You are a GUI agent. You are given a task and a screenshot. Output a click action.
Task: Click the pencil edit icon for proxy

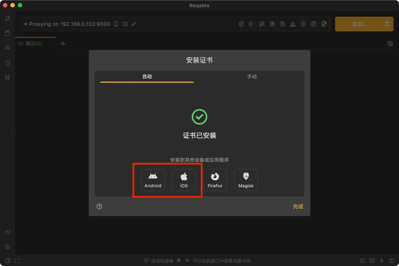134,24
